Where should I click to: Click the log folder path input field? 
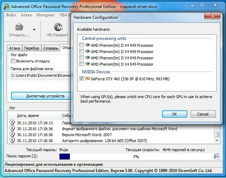(41, 76)
